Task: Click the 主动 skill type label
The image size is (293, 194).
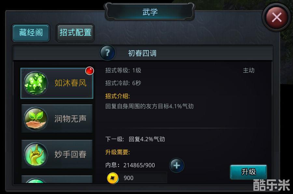Action: click(x=248, y=70)
